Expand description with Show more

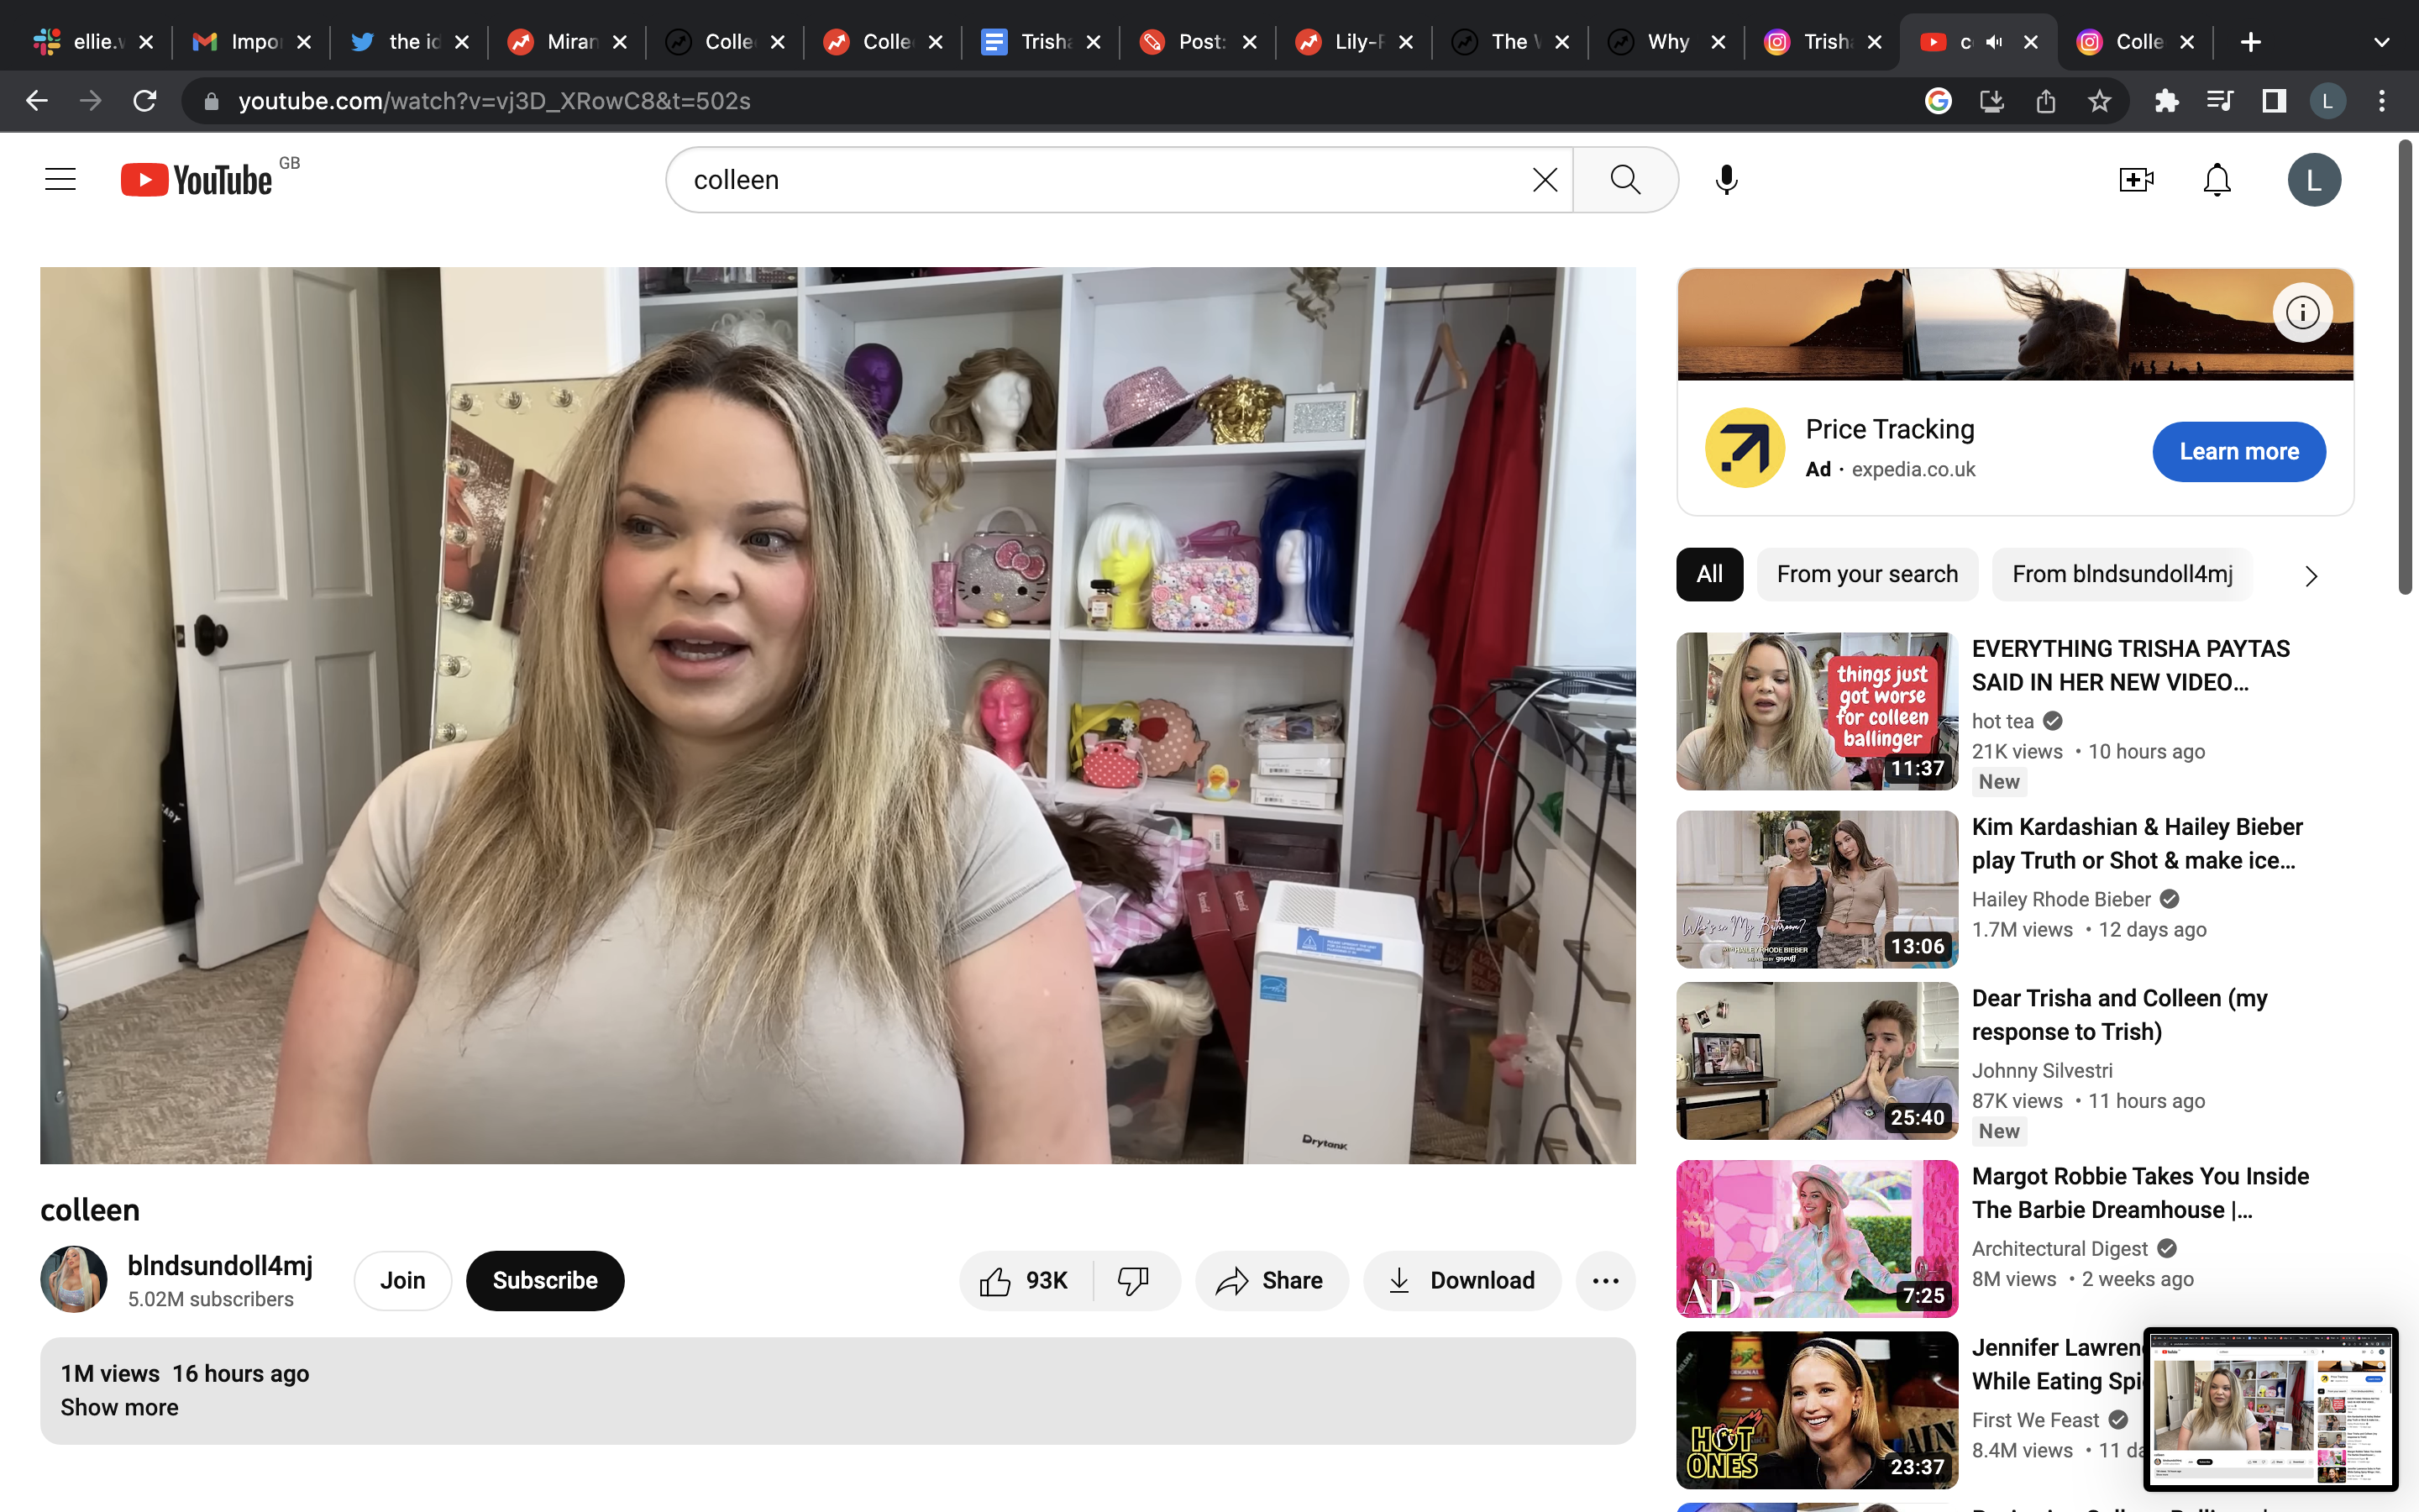(x=119, y=1407)
